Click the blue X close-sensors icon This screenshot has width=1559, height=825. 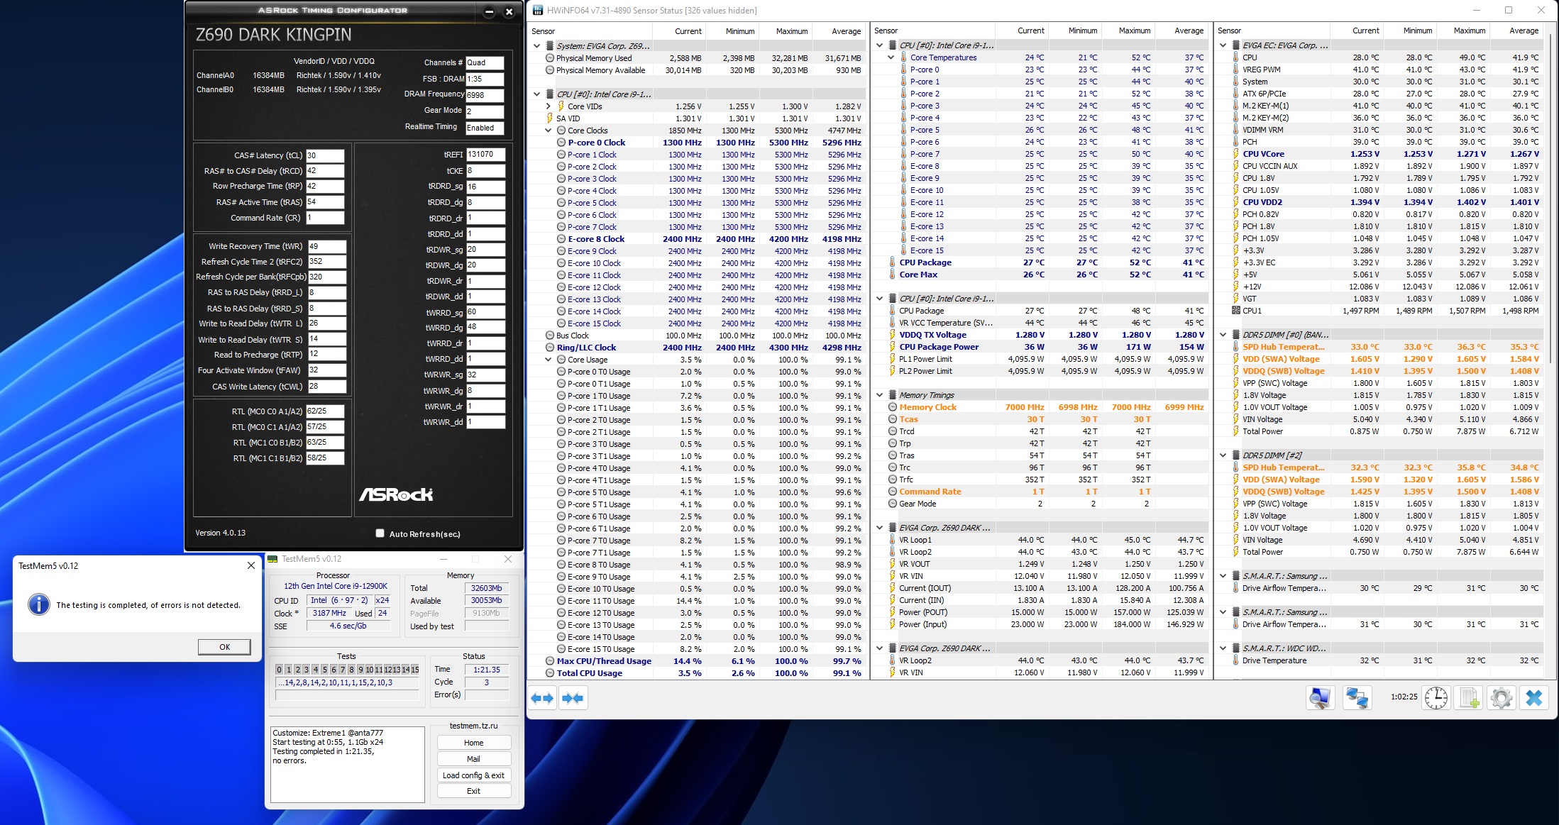tap(1534, 698)
